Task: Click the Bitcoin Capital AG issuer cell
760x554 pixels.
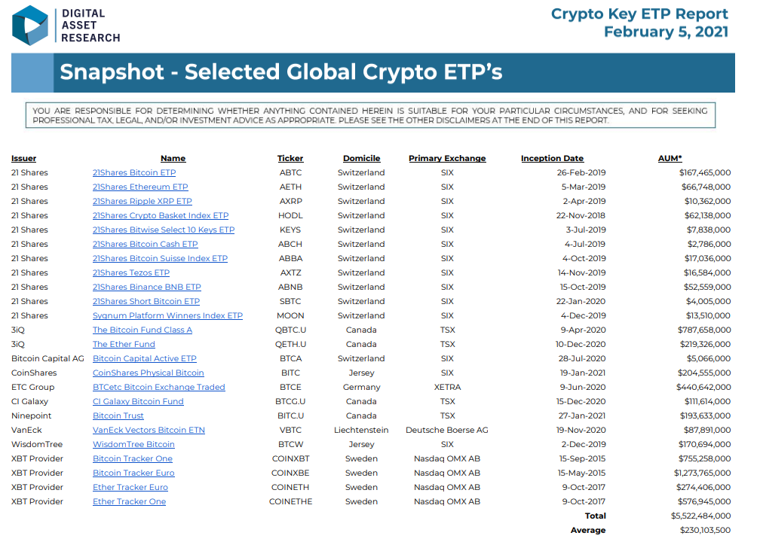Action: pyautogui.click(x=47, y=358)
